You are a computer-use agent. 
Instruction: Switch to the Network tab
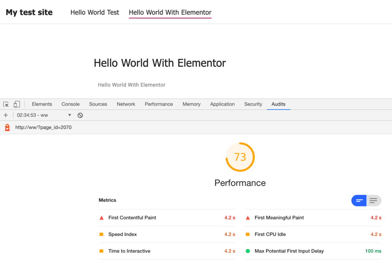(x=126, y=104)
